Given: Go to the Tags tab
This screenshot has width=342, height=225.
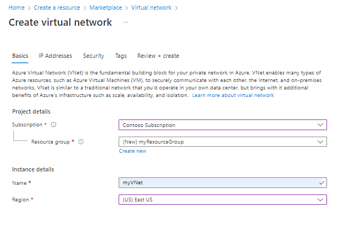Looking at the screenshot, I should pos(121,56).
